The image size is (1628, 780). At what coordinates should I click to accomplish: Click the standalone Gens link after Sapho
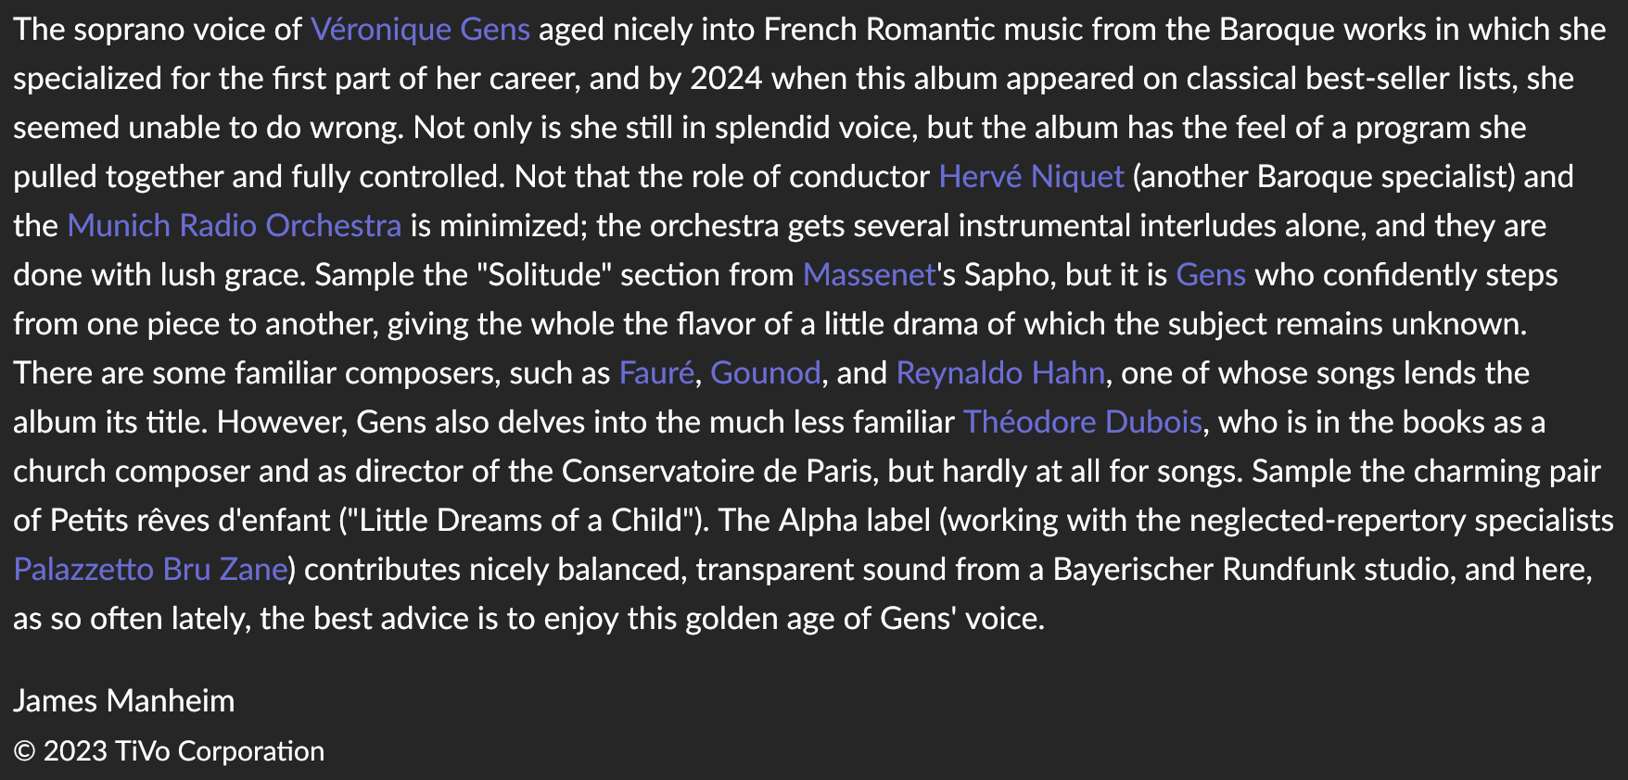1211,275
